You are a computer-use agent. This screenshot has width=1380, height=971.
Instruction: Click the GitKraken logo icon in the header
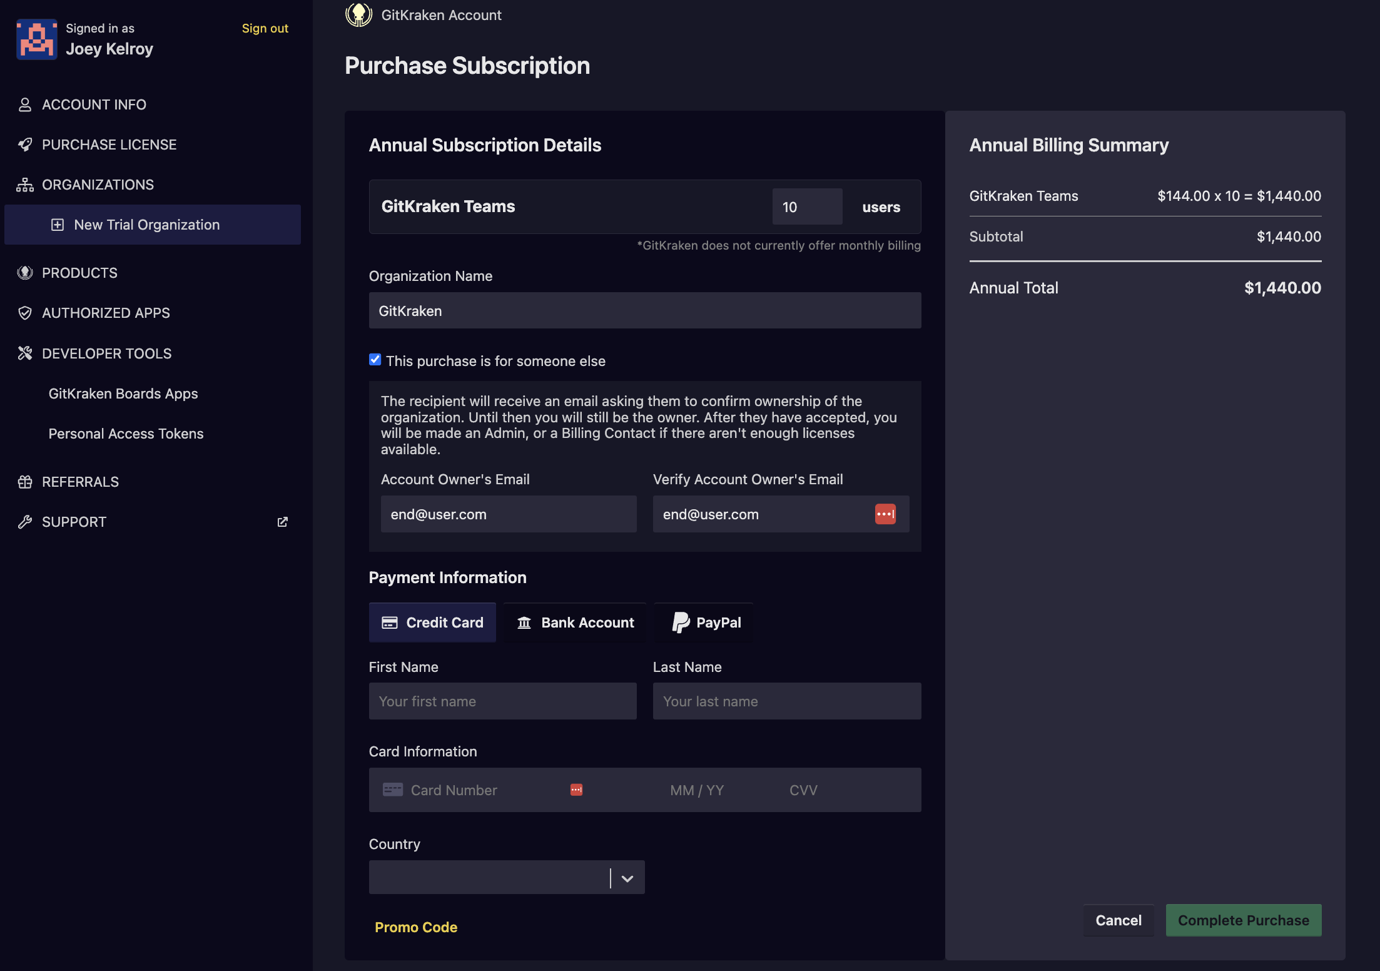[359, 14]
